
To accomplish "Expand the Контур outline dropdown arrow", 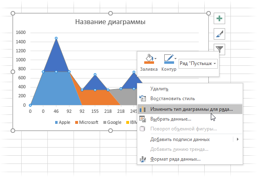I will click(x=176, y=58).
